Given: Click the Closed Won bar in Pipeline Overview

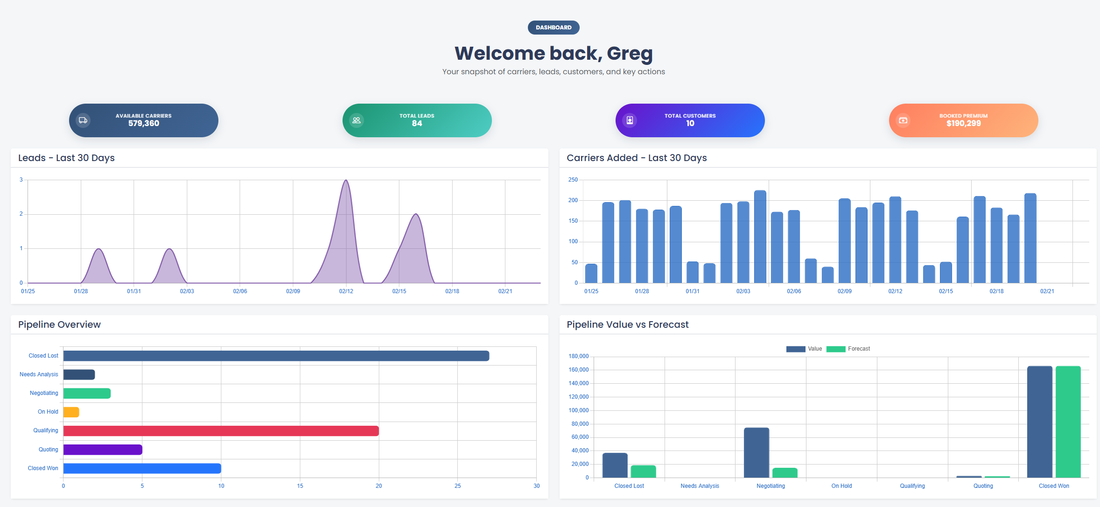Looking at the screenshot, I should (x=142, y=468).
